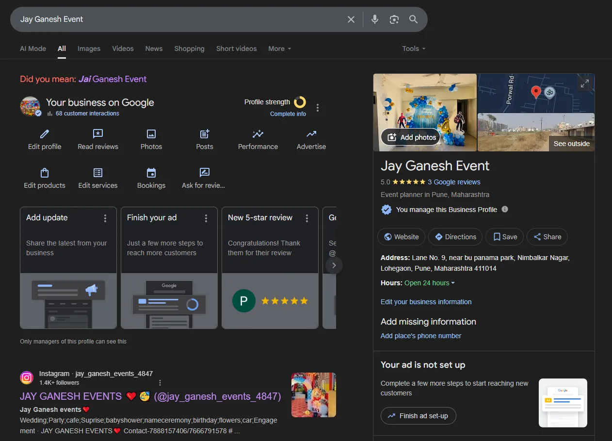
Task: Click the Posts icon
Action: coord(205,134)
